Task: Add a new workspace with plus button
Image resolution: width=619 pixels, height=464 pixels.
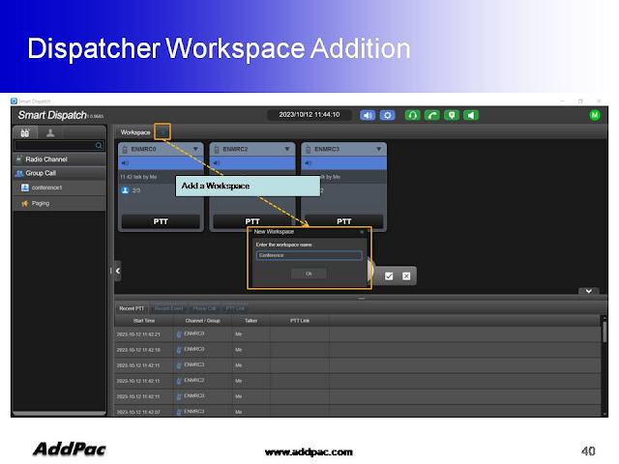Action: coord(162,132)
